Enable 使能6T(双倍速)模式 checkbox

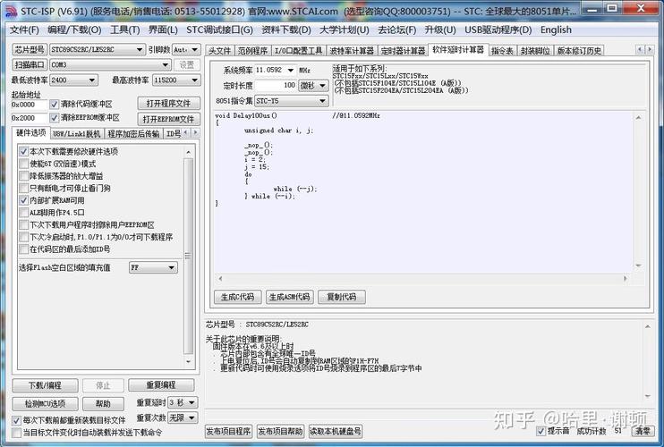click(x=23, y=164)
